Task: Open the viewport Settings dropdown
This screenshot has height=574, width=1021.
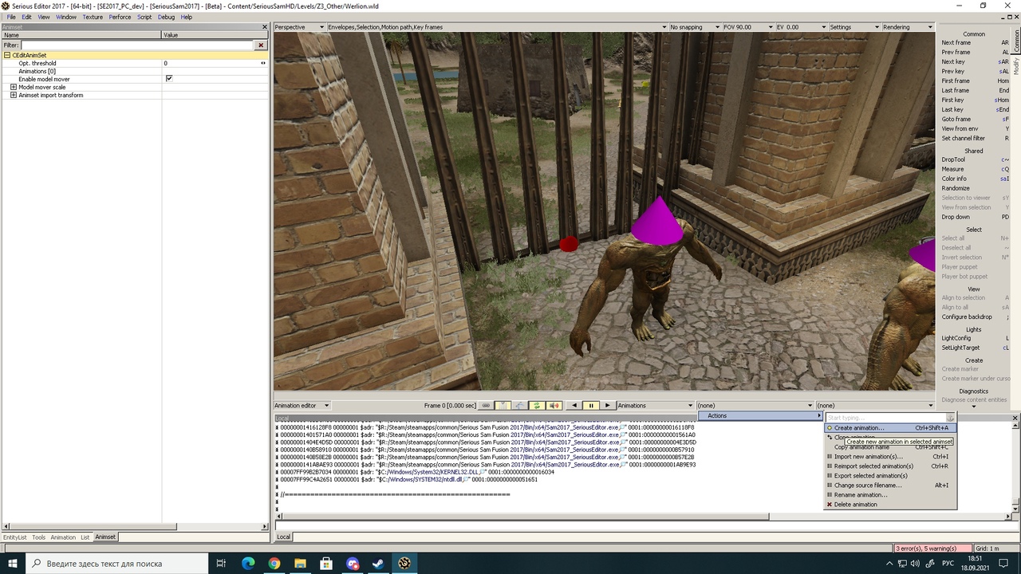Action: point(853,27)
